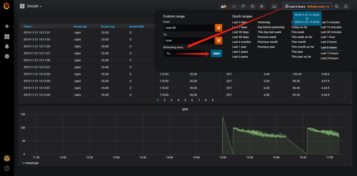This screenshot has height=176, width=357.
Task: Select quick range Last 5 minutes
Action: [330, 22]
